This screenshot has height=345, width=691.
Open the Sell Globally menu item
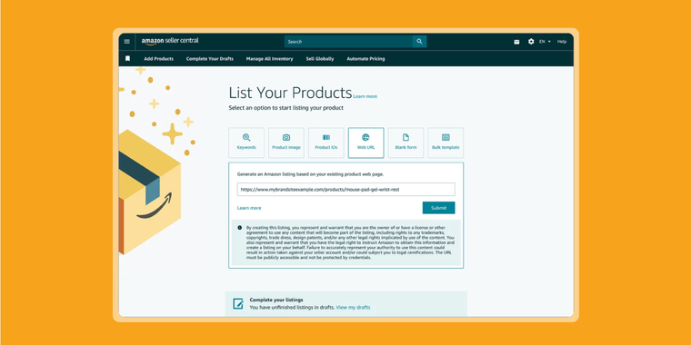pos(320,58)
